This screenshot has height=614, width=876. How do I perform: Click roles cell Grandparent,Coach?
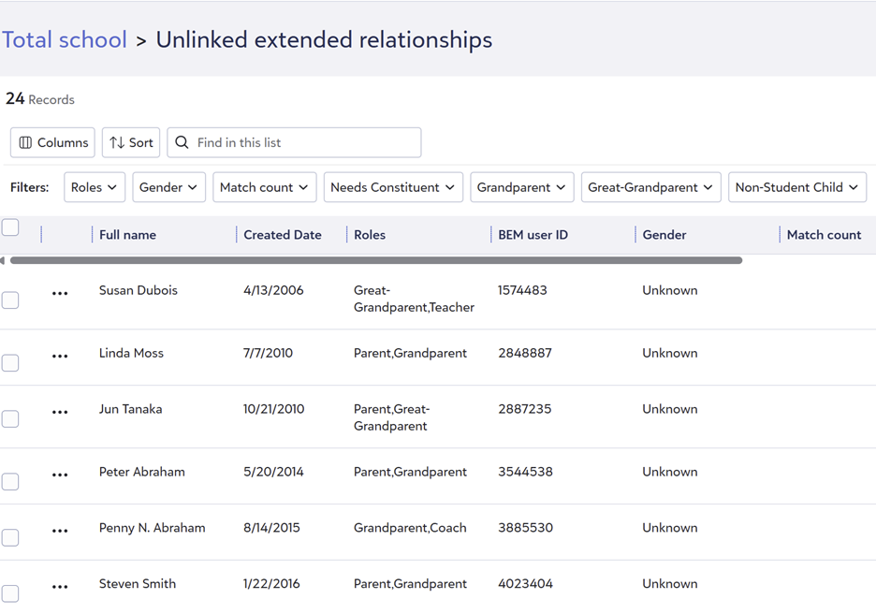(410, 527)
